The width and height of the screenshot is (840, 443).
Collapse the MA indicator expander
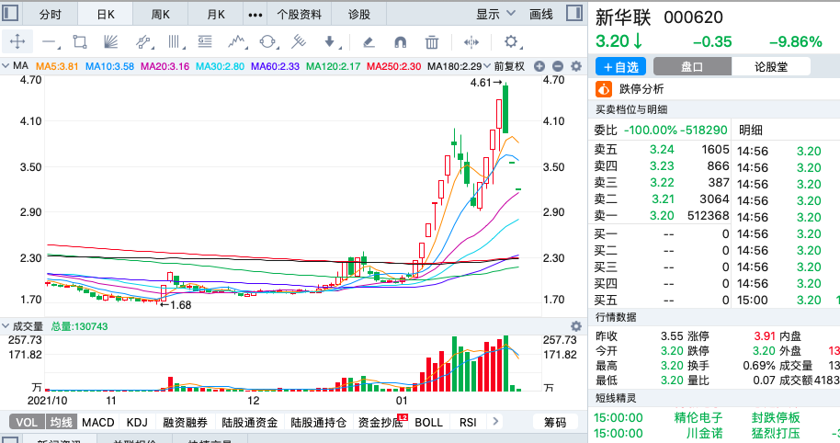click(x=6, y=66)
